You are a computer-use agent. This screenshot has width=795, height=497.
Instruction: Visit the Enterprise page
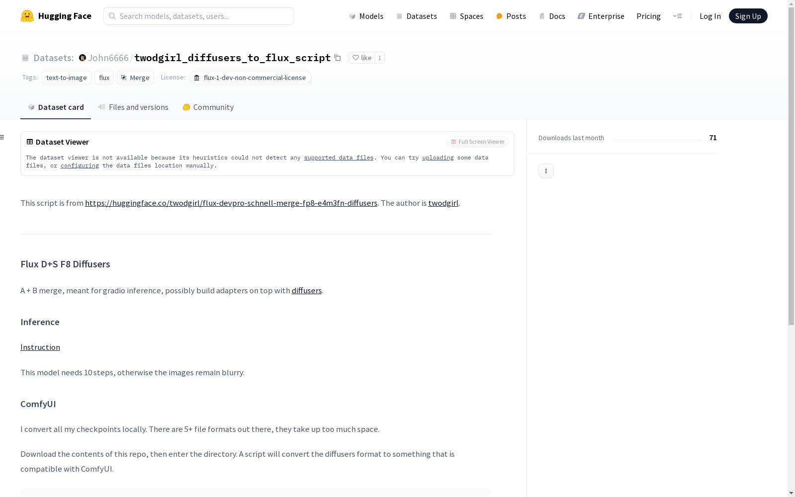pos(601,16)
